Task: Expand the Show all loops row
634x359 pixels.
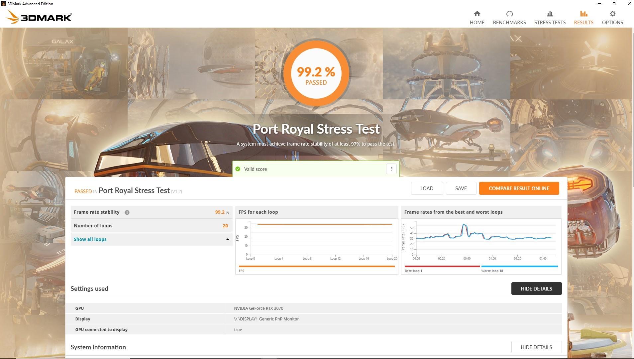Action: (151, 239)
